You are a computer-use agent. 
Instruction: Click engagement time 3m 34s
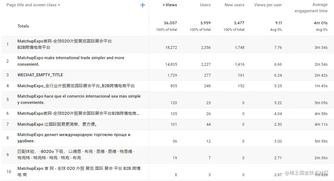321,47
